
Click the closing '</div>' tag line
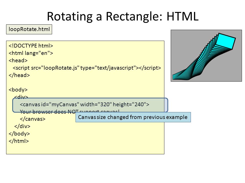[x=22, y=126]
